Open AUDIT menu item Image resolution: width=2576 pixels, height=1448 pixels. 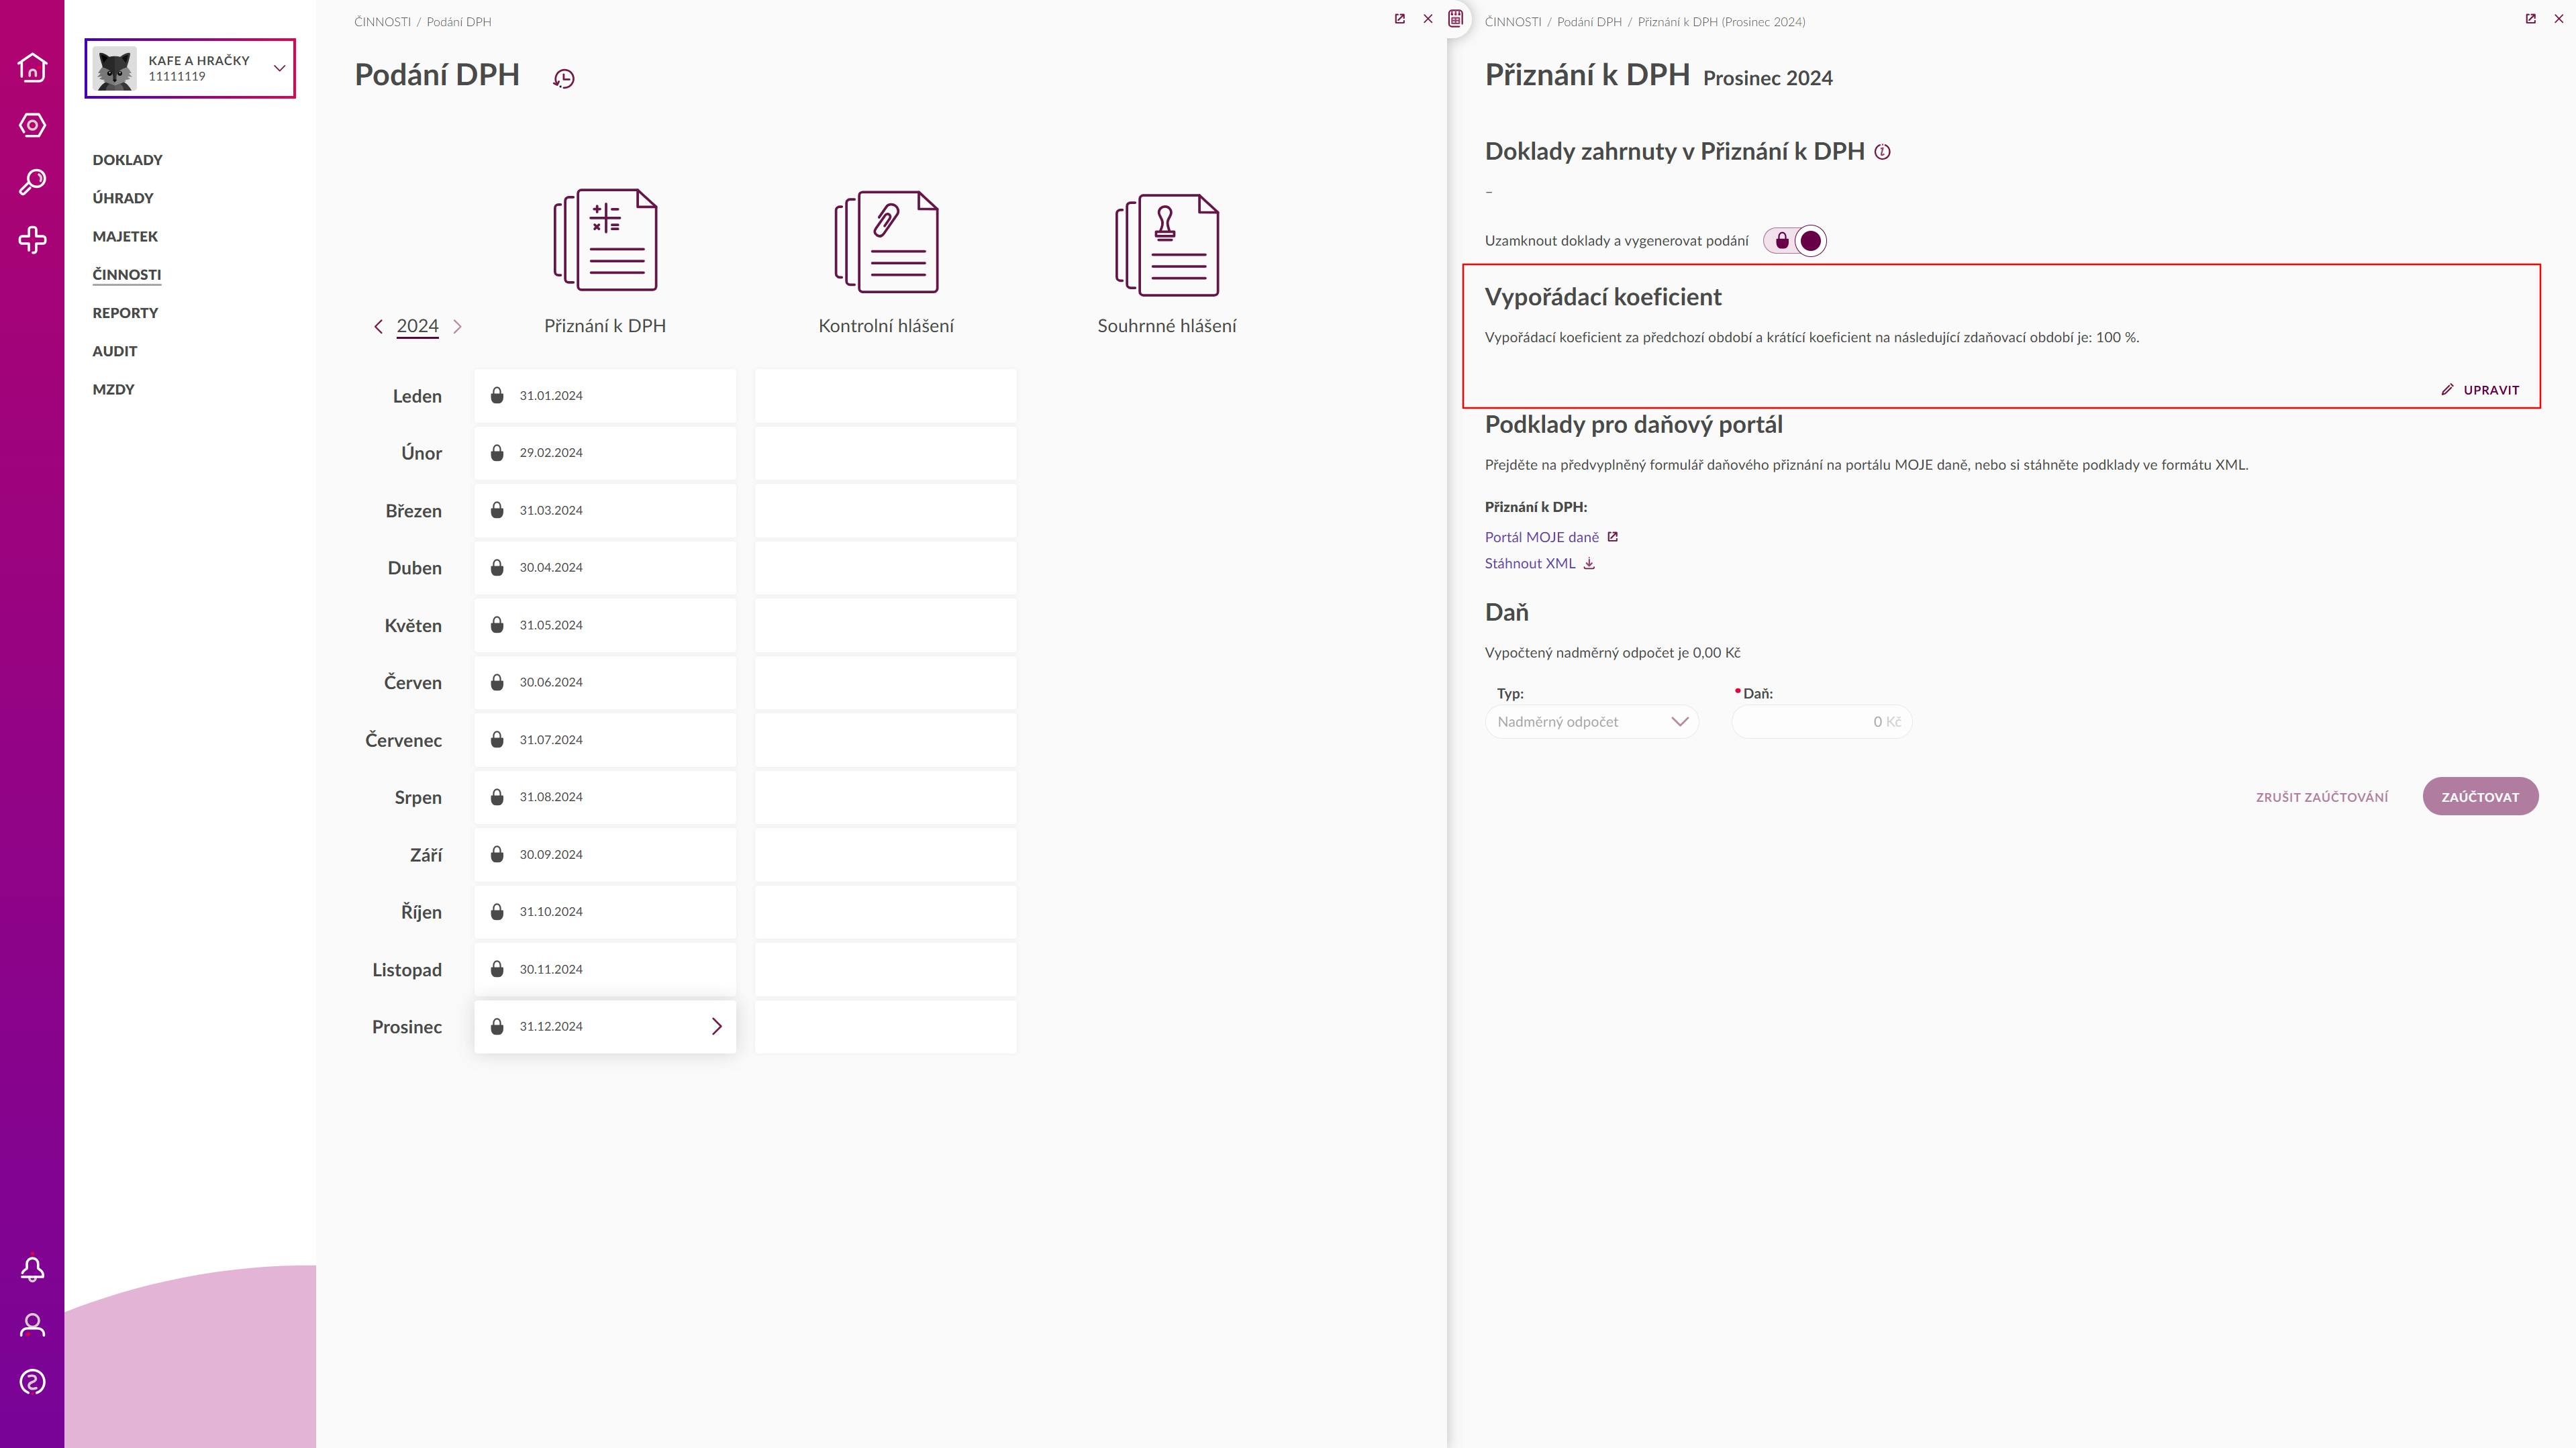(x=115, y=351)
